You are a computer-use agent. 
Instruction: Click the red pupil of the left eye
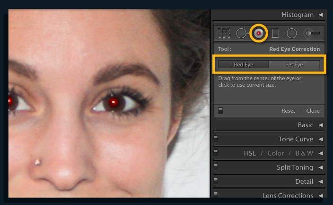[x=10, y=101]
